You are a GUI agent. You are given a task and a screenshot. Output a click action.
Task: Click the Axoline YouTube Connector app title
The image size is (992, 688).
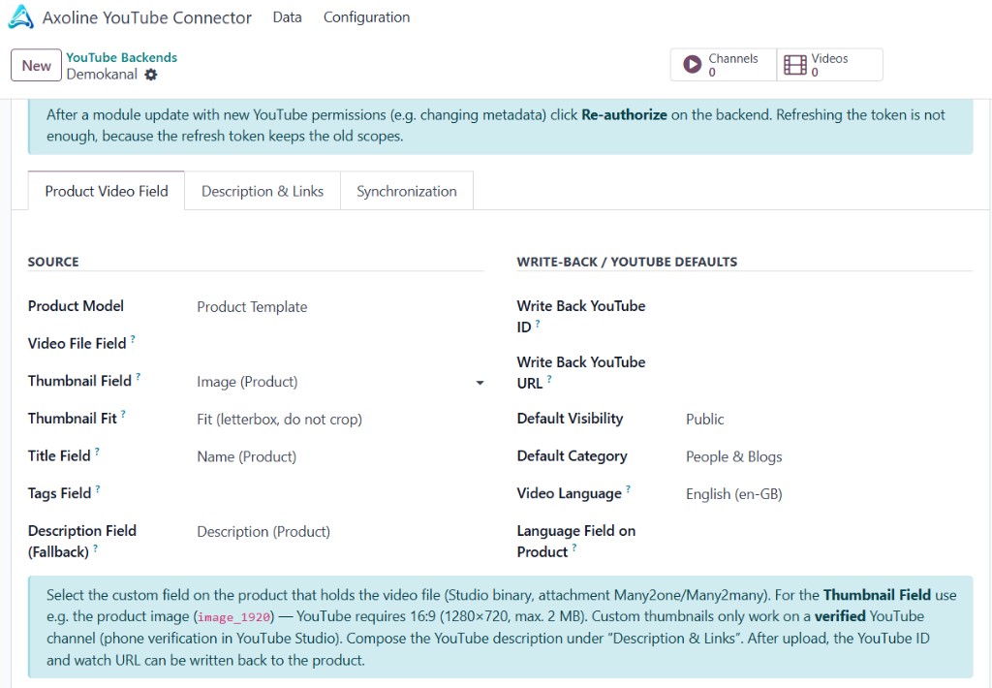147,17
